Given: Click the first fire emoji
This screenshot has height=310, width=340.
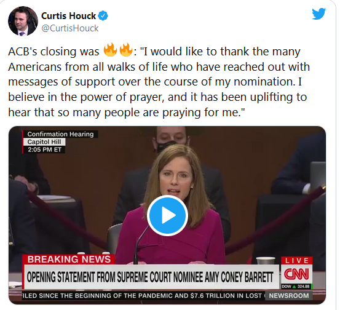Looking at the screenshot, I should [110, 50].
